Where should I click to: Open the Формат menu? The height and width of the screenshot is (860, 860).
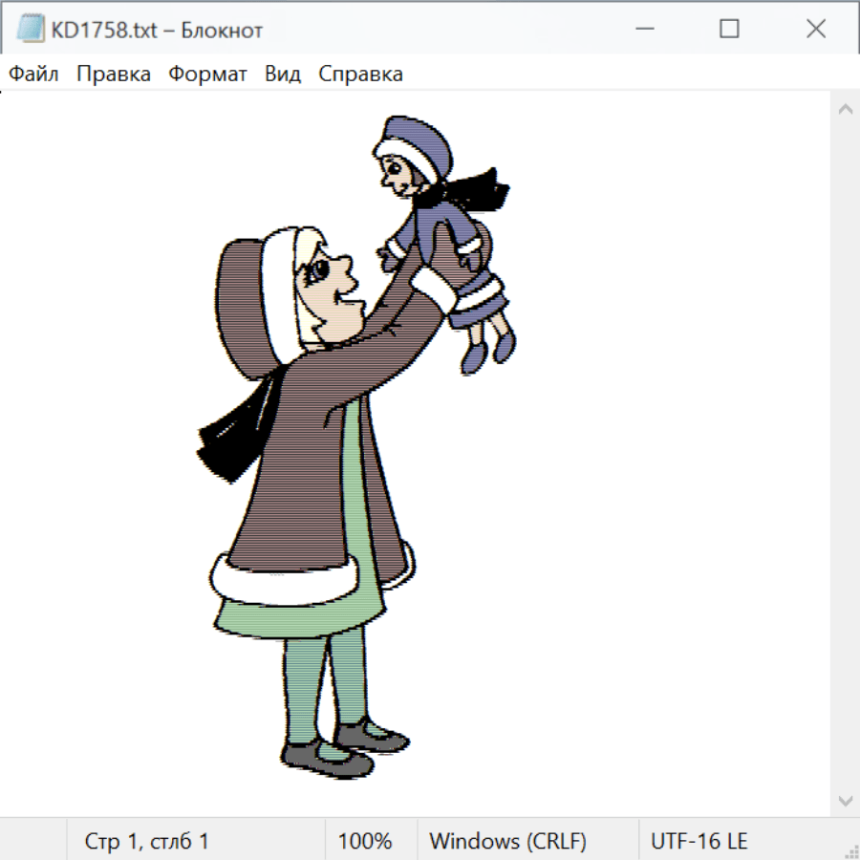(207, 75)
